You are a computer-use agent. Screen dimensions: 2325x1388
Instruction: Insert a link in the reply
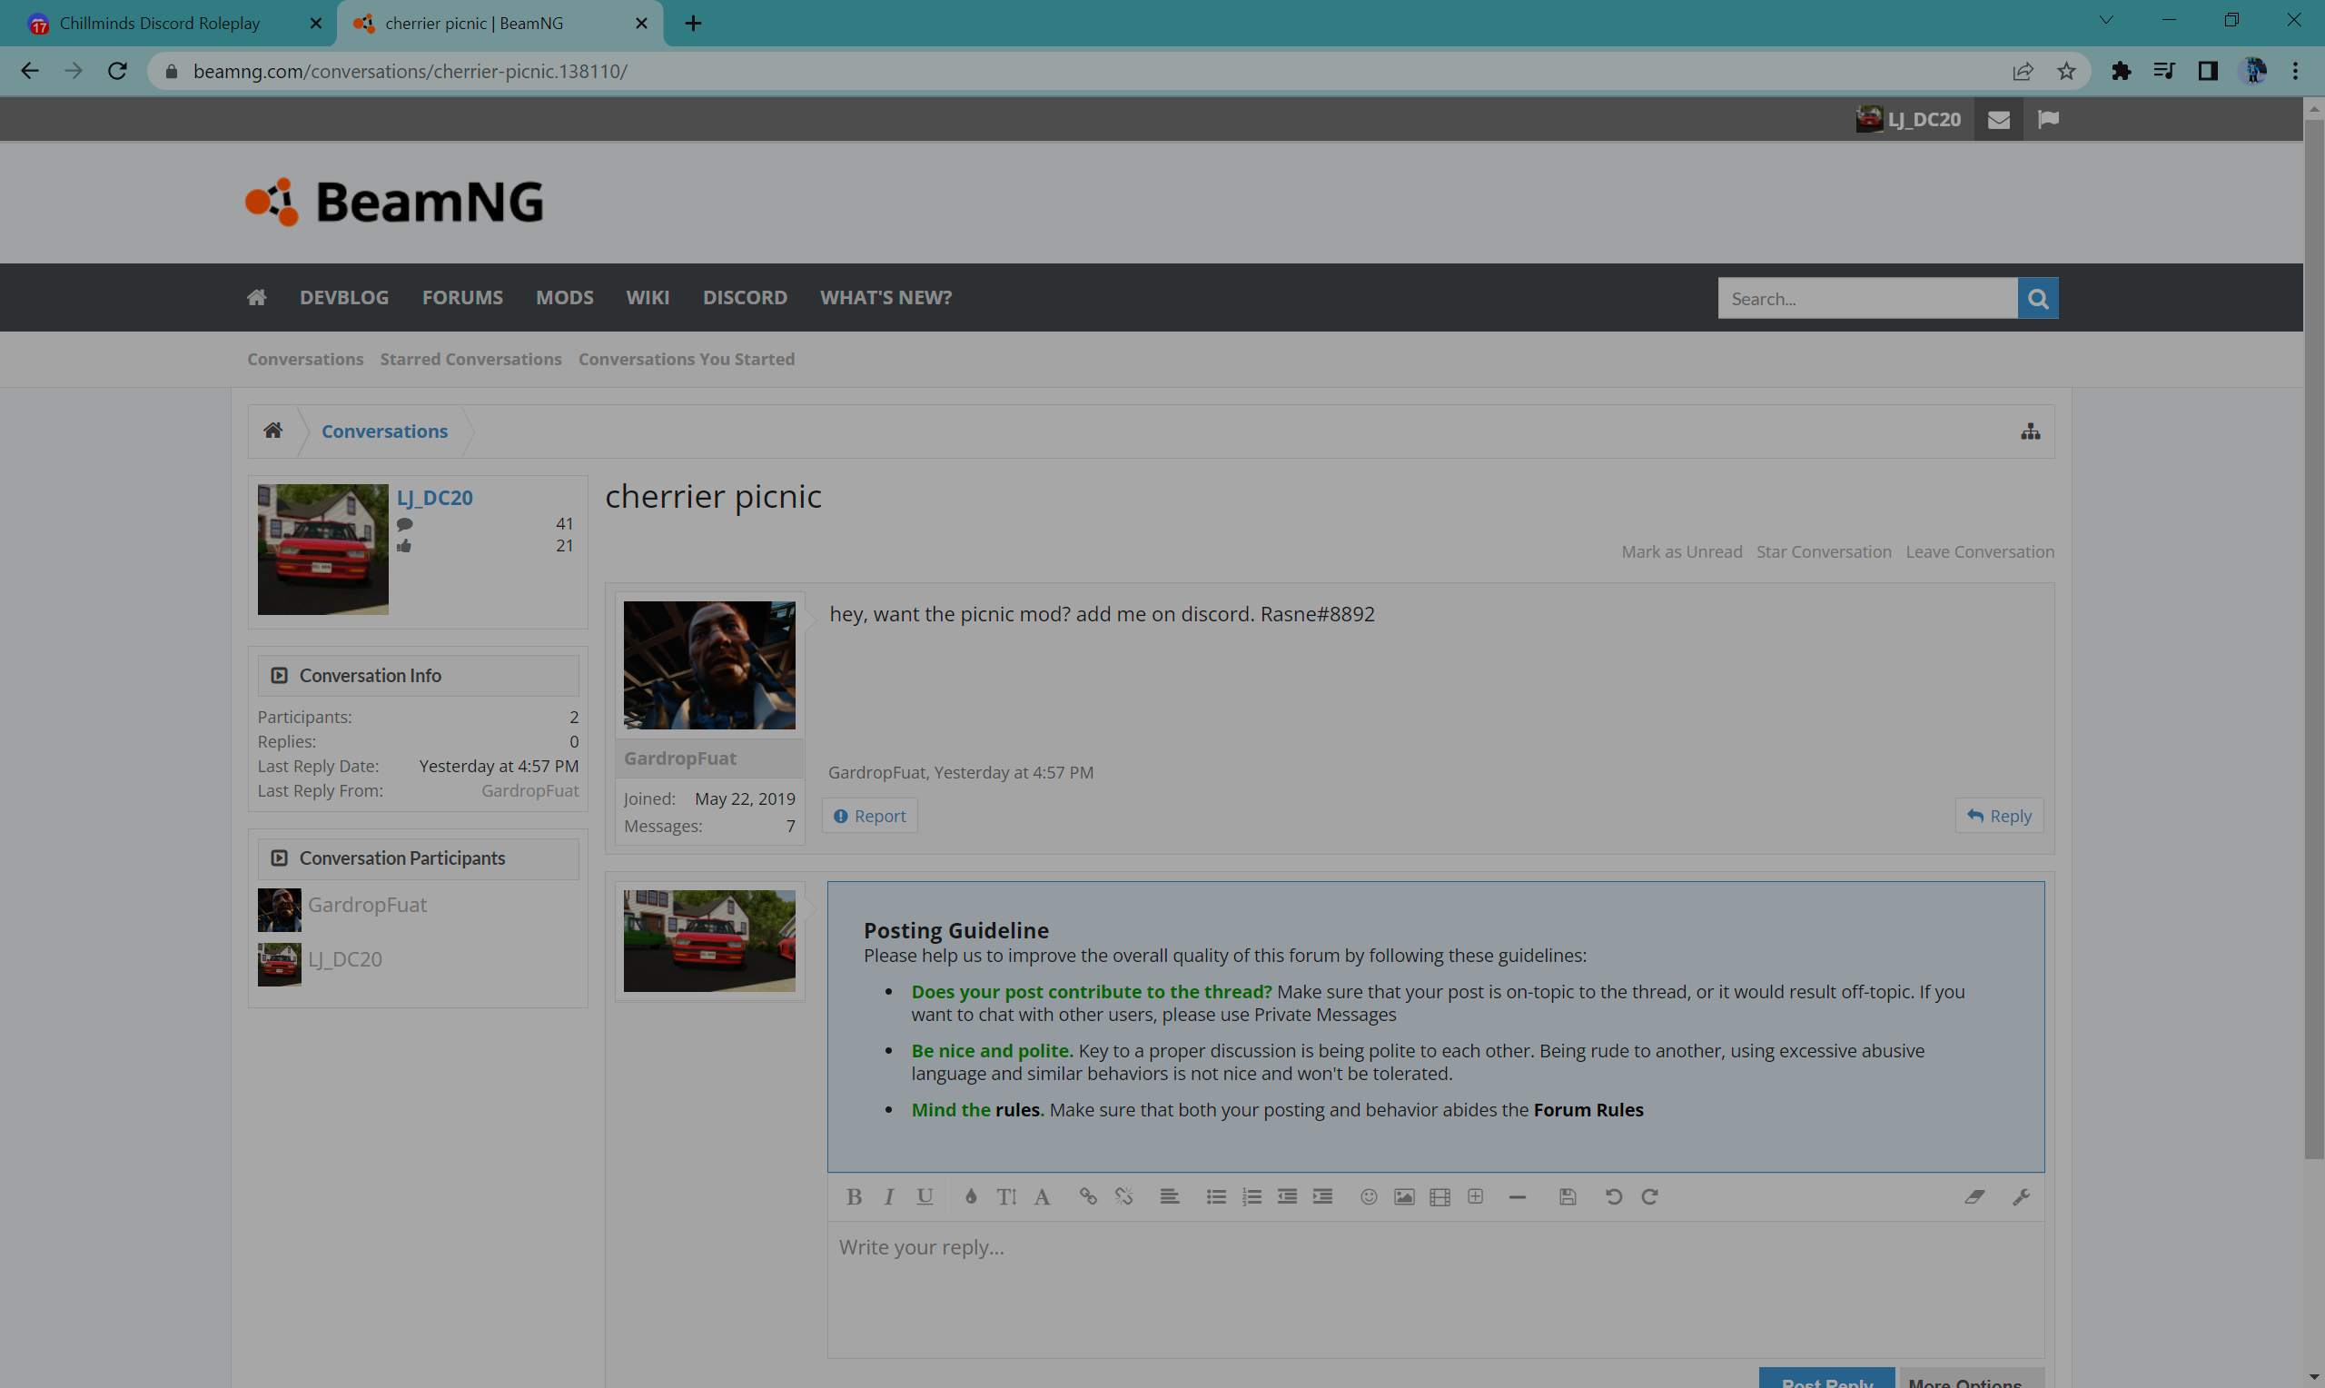[1087, 1196]
